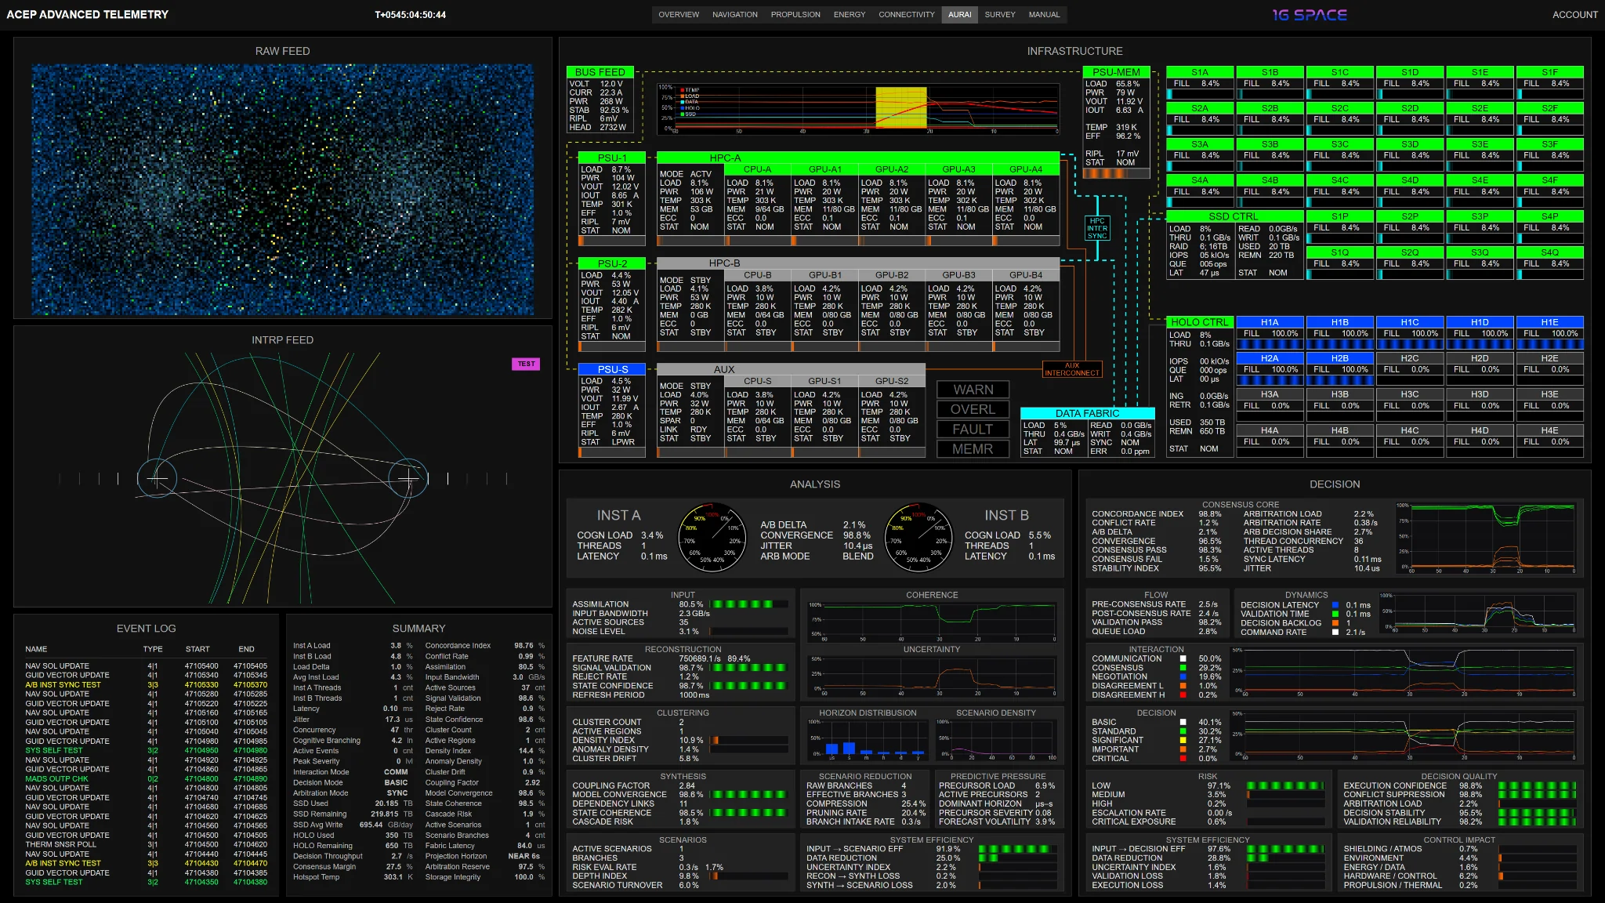1605x903 pixels.
Task: Click the 'H4E' holo storage cell
Action: point(1549,441)
